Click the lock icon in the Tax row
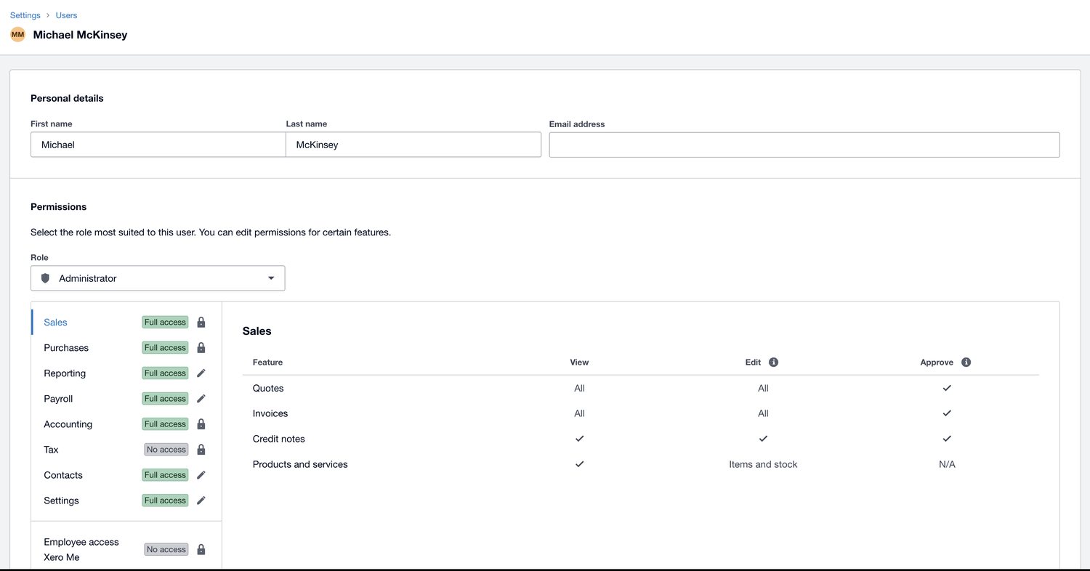The width and height of the screenshot is (1090, 571). [201, 449]
